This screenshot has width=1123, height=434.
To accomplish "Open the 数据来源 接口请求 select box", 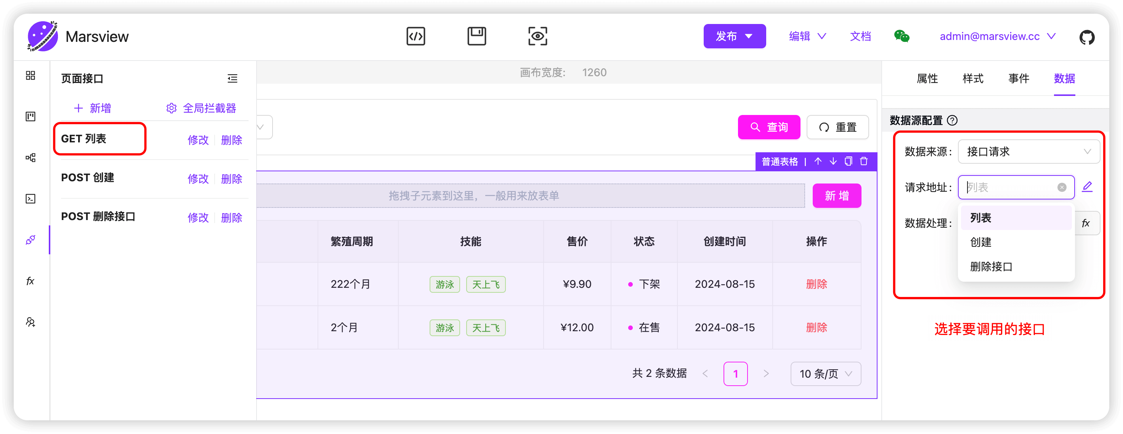I will click(1028, 152).
